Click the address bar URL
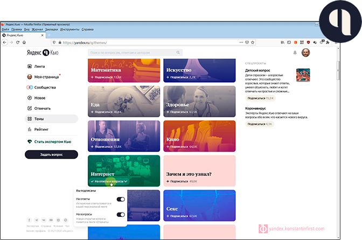This screenshot has height=240, width=362. click(85, 43)
